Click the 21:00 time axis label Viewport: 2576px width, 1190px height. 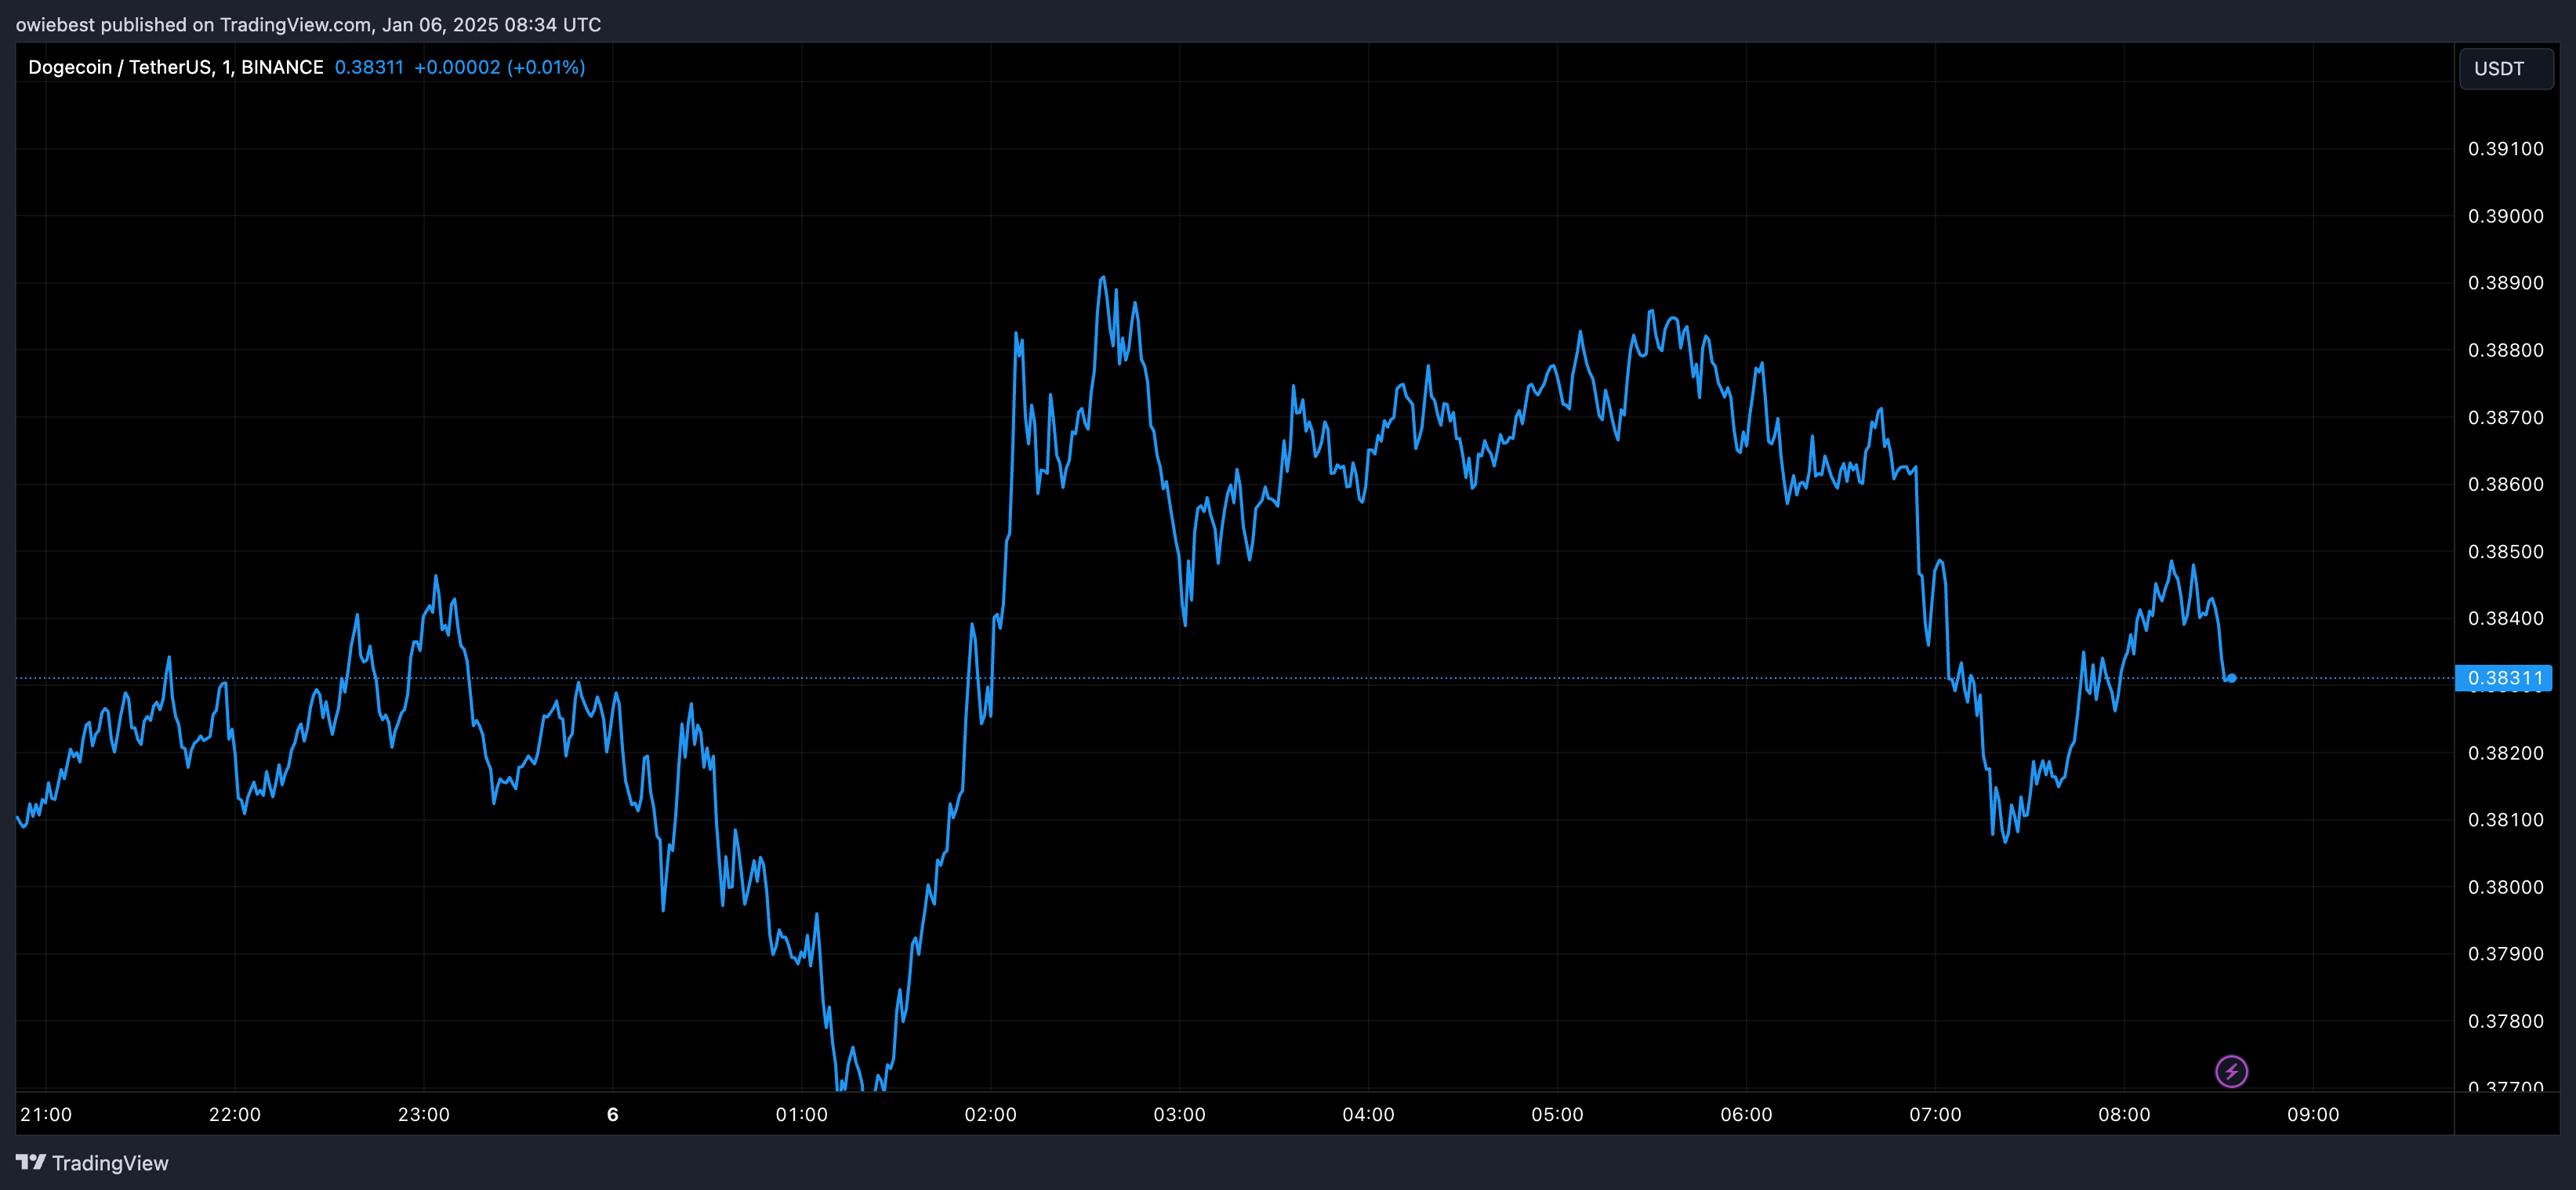(46, 1114)
